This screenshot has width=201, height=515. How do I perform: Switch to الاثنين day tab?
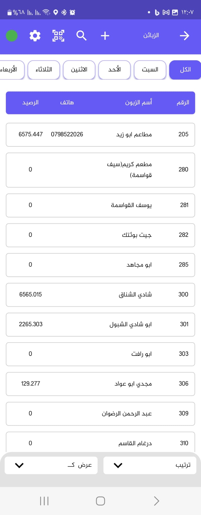[x=79, y=70]
